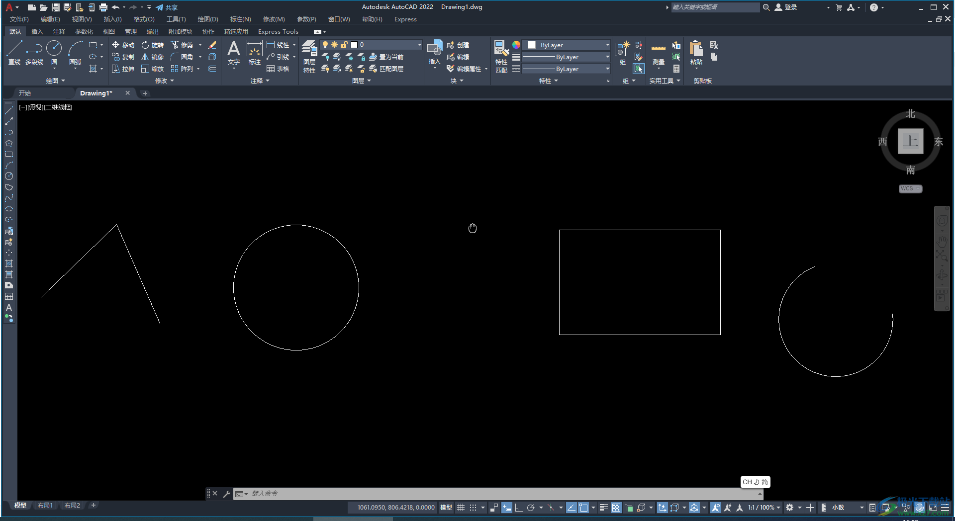Click the 特性匹配 (Match Properties) icon
The width and height of the screenshot is (955, 521).
[501, 57]
